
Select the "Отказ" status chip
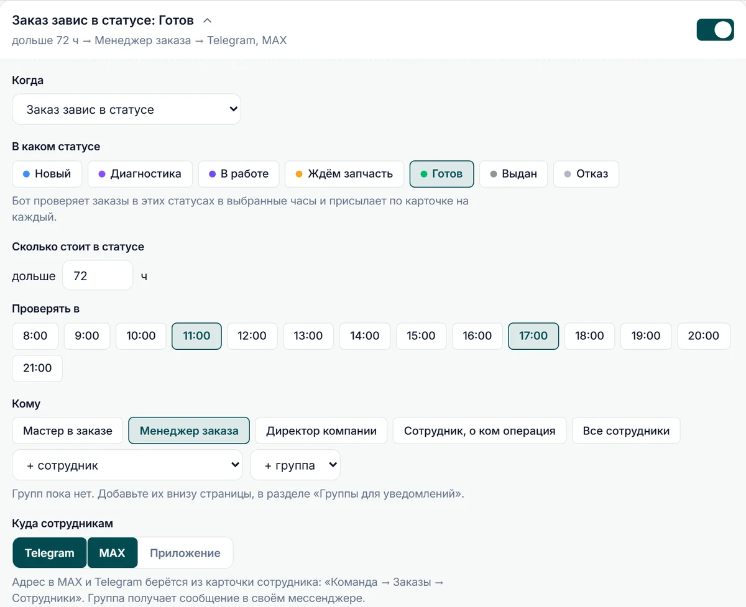pyautogui.click(x=586, y=174)
